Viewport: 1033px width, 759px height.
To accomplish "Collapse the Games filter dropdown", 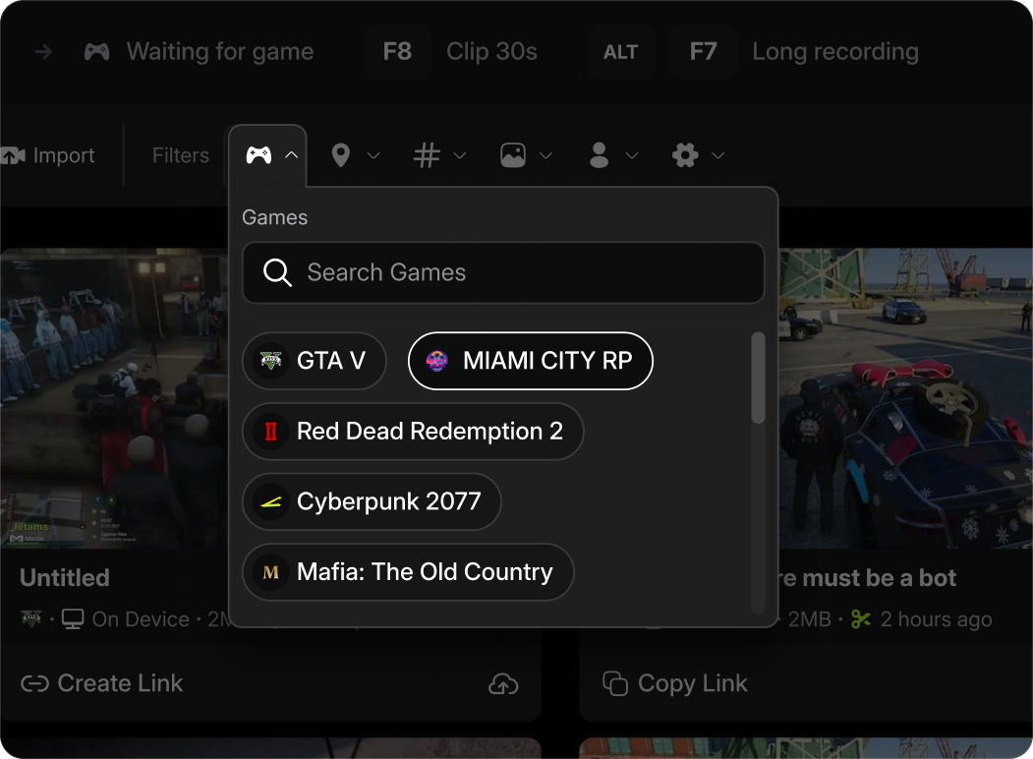I will [x=291, y=155].
